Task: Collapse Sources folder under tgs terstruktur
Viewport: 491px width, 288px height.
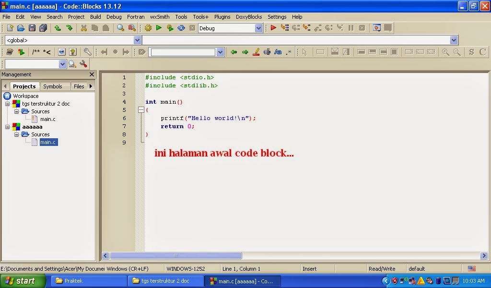Action: click(x=17, y=111)
